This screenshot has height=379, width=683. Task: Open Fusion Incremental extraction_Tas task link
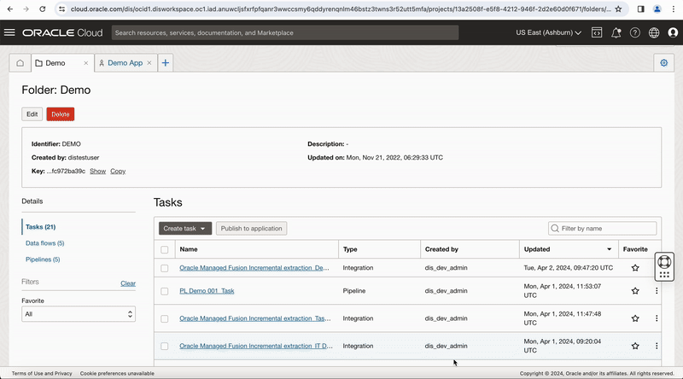(x=255, y=318)
